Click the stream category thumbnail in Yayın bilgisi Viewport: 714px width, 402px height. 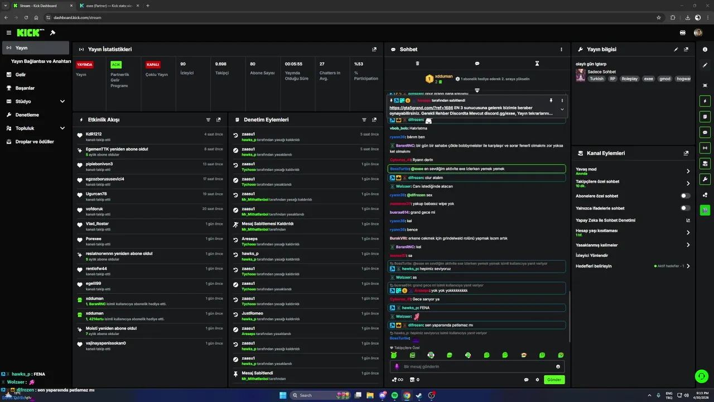click(581, 75)
